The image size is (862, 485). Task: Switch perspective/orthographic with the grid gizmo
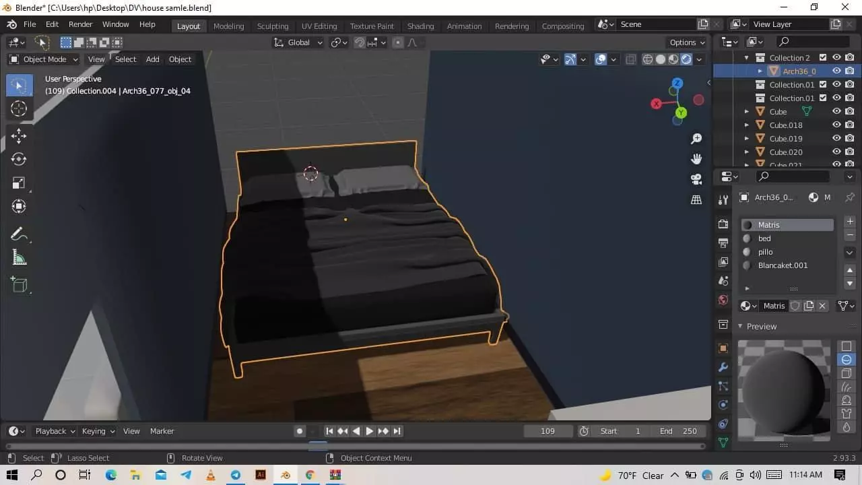[696, 199]
